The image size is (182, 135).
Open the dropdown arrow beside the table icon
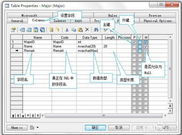(38, 127)
